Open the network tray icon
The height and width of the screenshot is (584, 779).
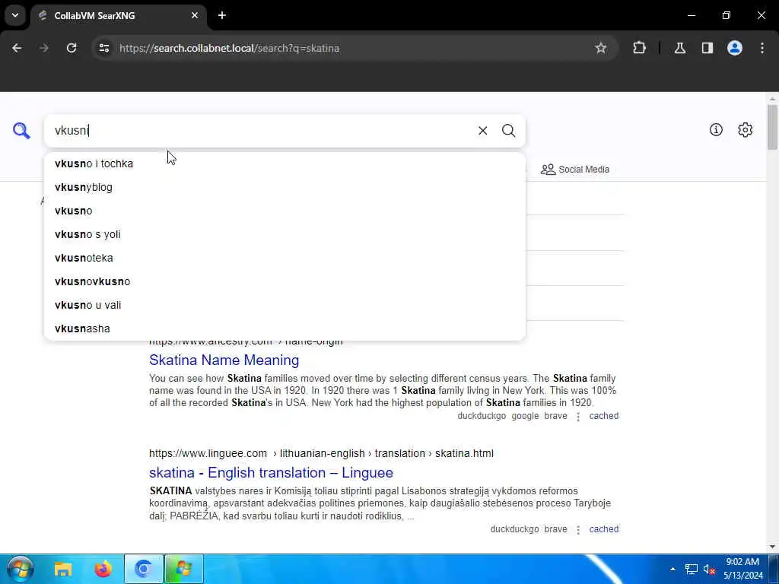tap(691, 569)
